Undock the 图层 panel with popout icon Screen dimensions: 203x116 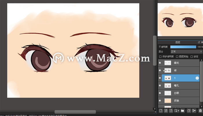coord(199,42)
